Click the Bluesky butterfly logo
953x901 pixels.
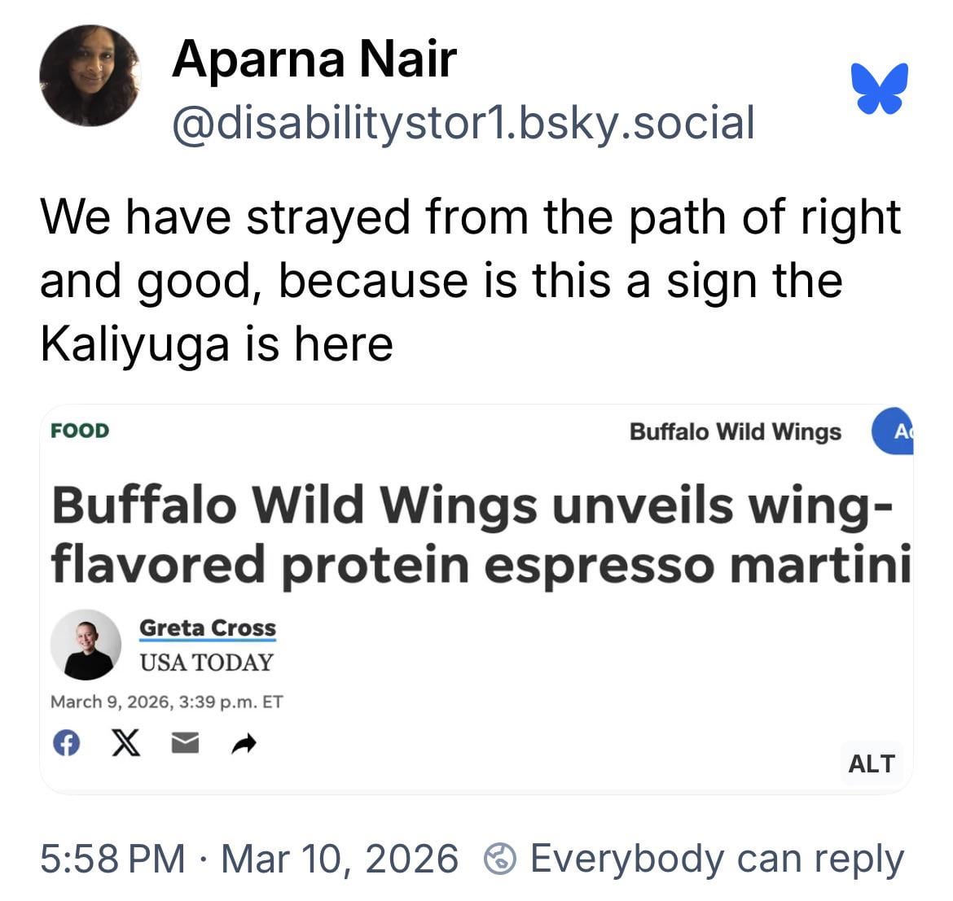(x=879, y=87)
